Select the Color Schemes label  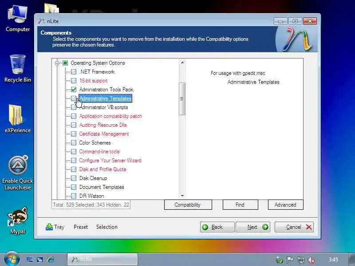[x=95, y=143]
